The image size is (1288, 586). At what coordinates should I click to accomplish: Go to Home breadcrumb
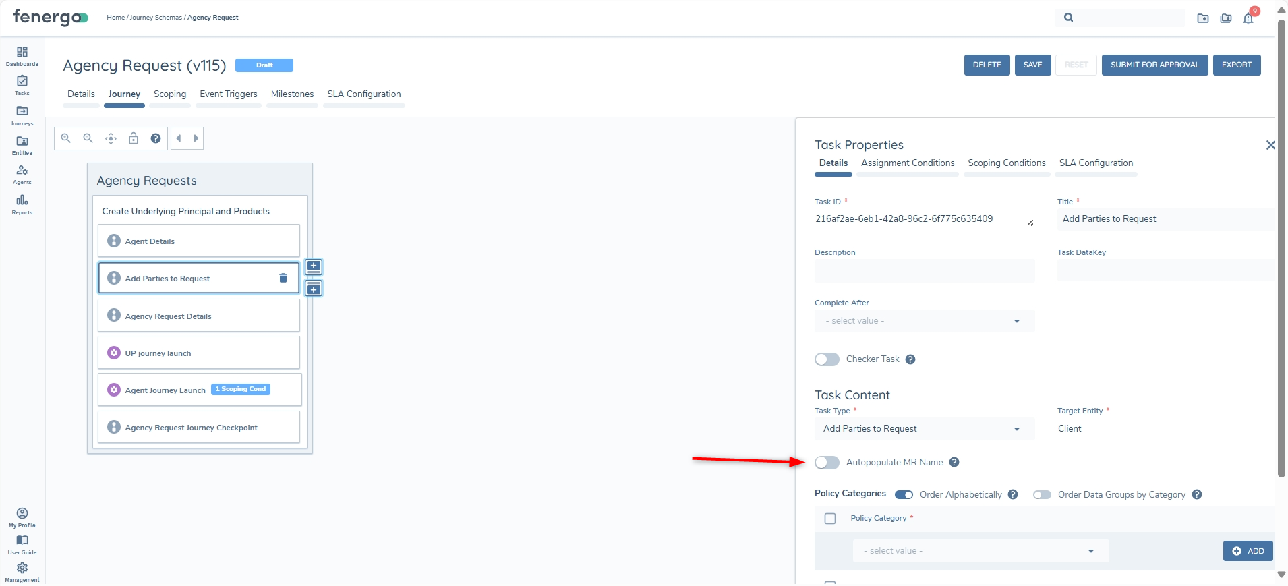116,18
